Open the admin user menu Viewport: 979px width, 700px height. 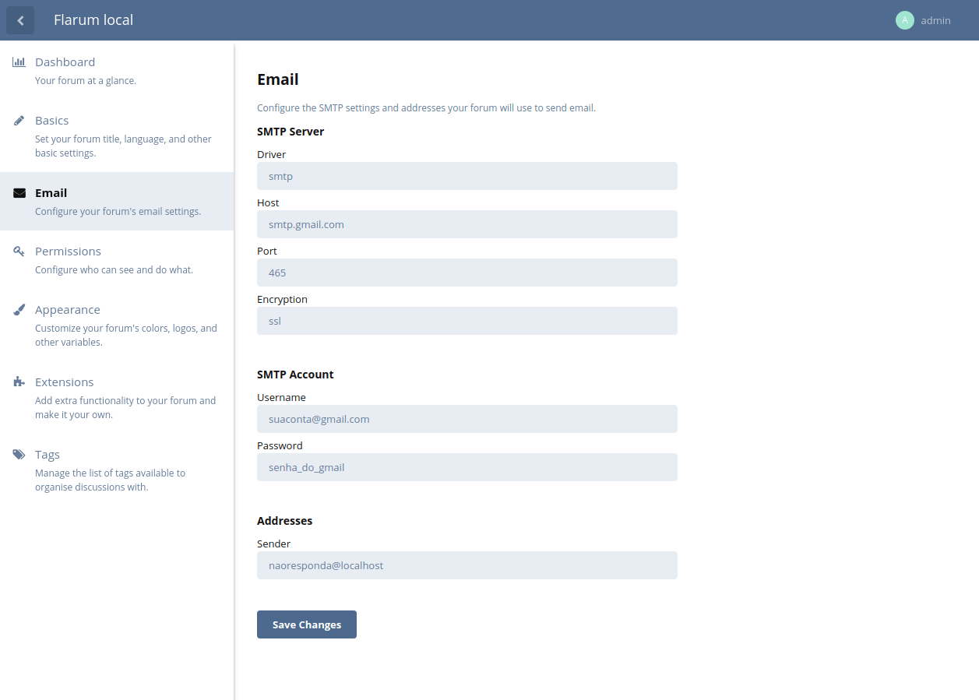pyautogui.click(x=924, y=20)
